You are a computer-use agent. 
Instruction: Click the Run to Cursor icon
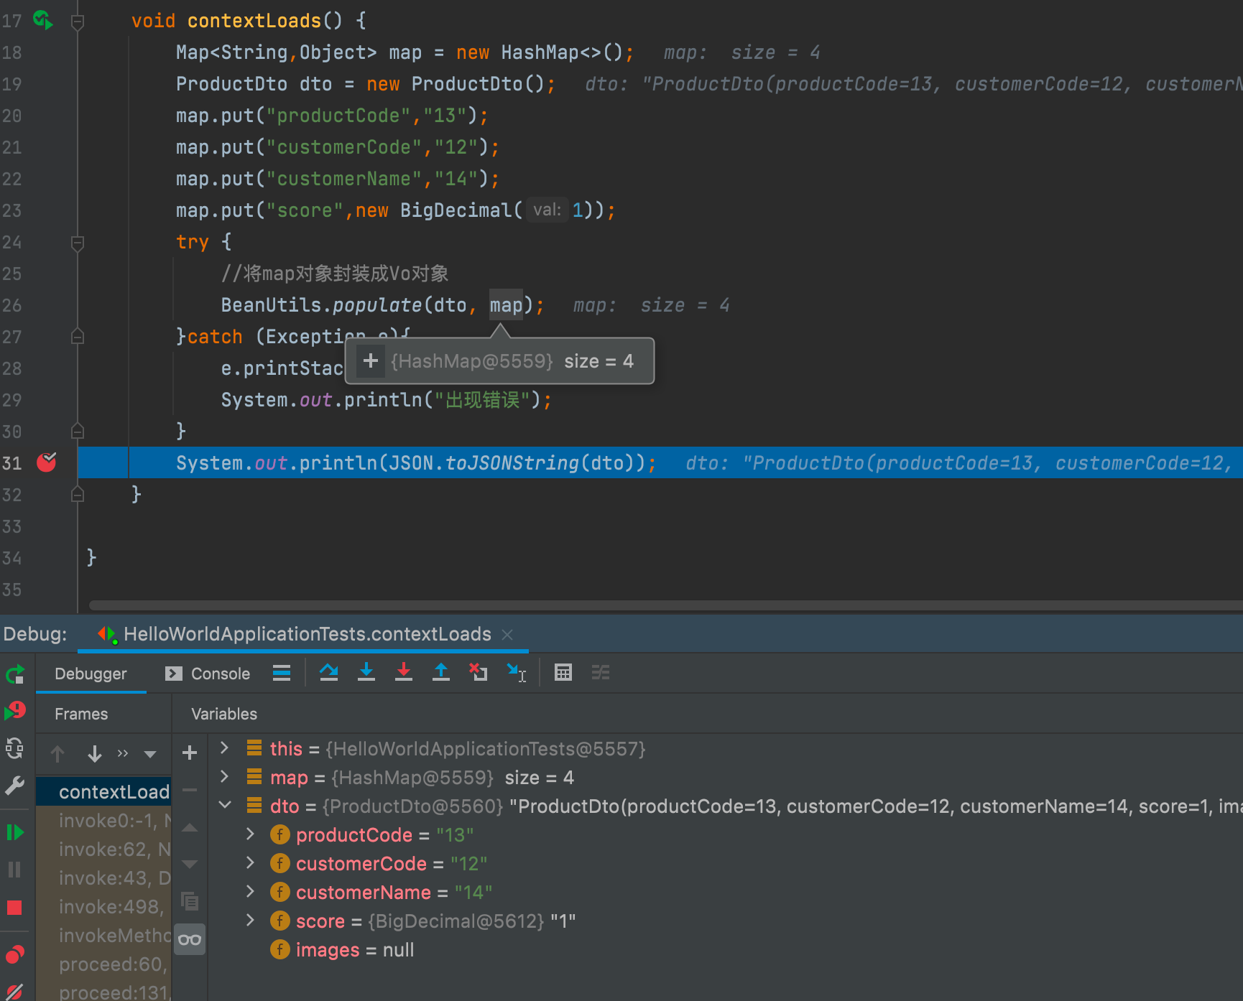click(x=516, y=673)
